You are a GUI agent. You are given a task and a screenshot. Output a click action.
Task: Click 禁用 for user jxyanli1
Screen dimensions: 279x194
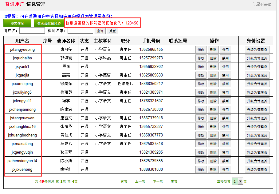click(x=226, y=67)
